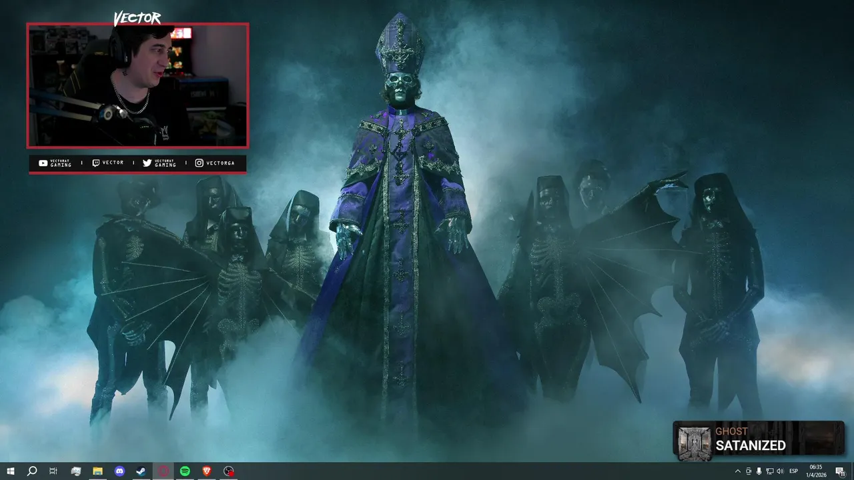Open Task View from the taskbar
This screenshot has width=854, height=480.
click(53, 471)
